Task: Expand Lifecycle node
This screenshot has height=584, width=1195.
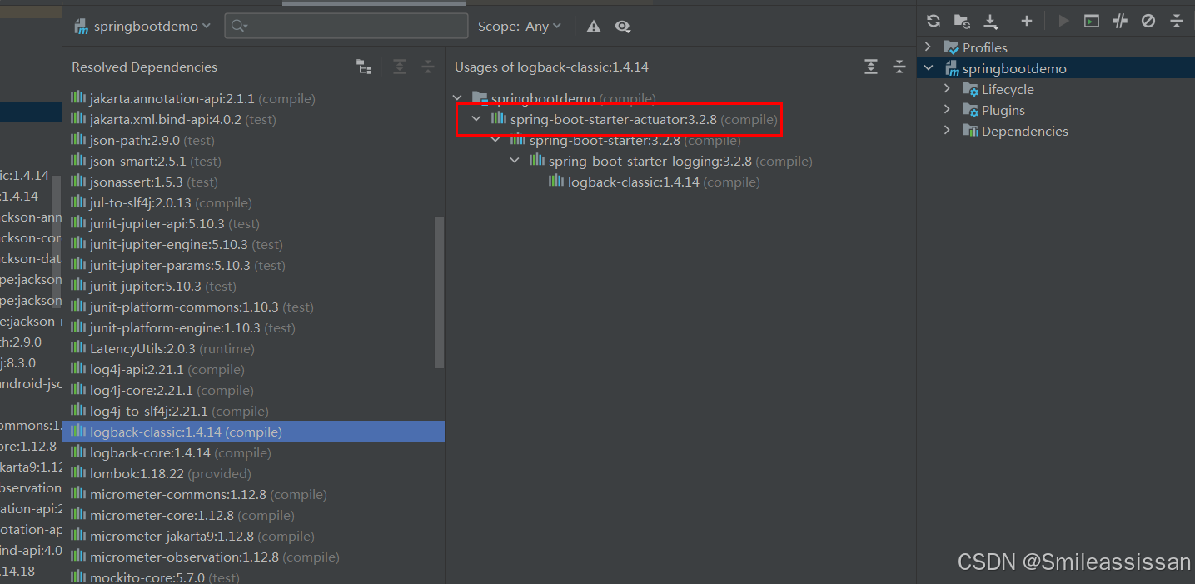Action: (x=947, y=89)
